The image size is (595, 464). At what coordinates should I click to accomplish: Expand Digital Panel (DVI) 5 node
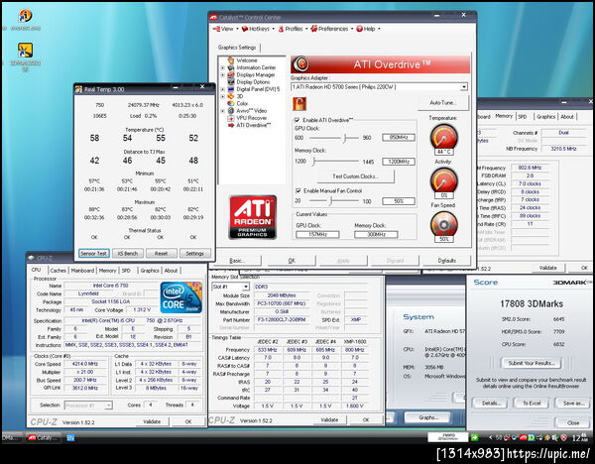pyautogui.click(x=223, y=89)
